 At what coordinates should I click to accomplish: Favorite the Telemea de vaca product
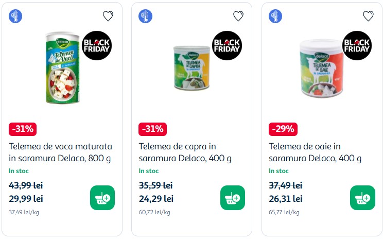(x=108, y=16)
